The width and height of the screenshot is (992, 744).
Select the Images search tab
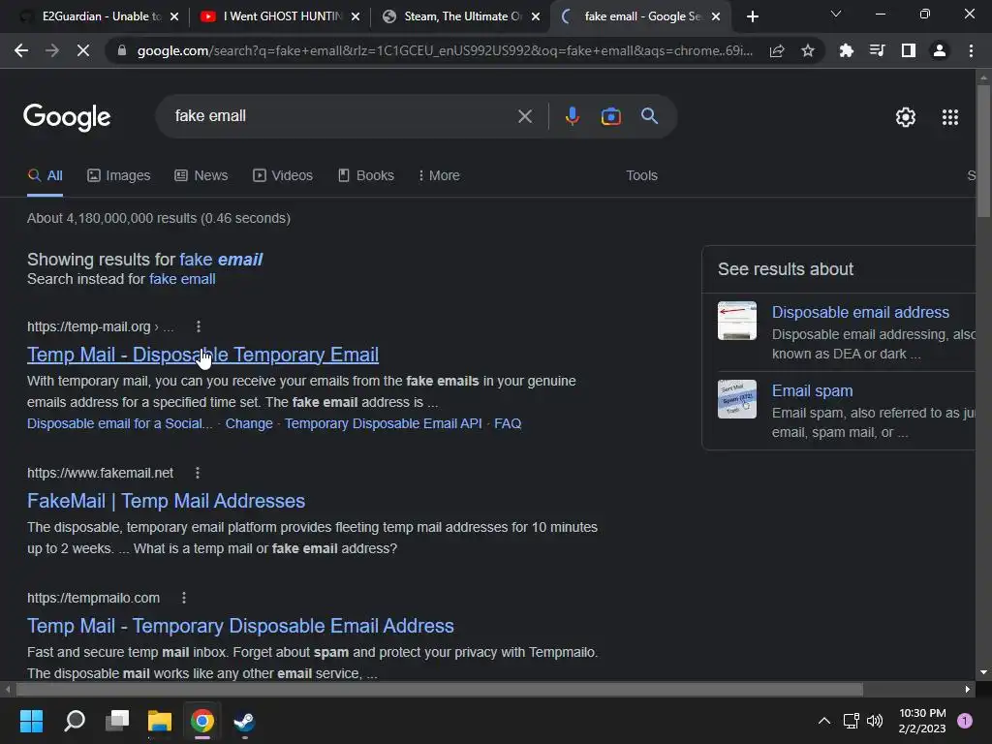(119, 175)
